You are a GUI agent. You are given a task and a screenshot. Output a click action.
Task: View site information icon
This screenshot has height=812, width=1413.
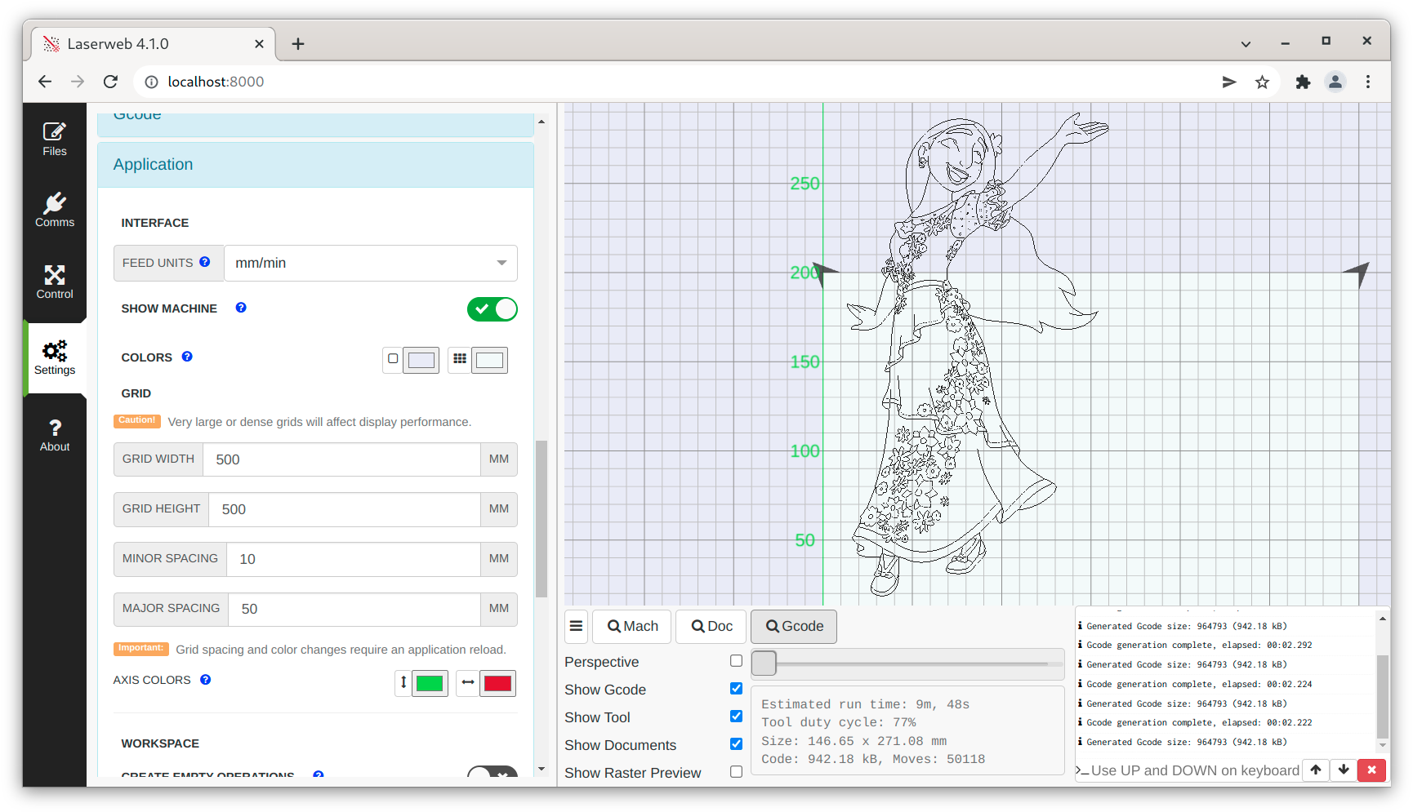tap(151, 82)
